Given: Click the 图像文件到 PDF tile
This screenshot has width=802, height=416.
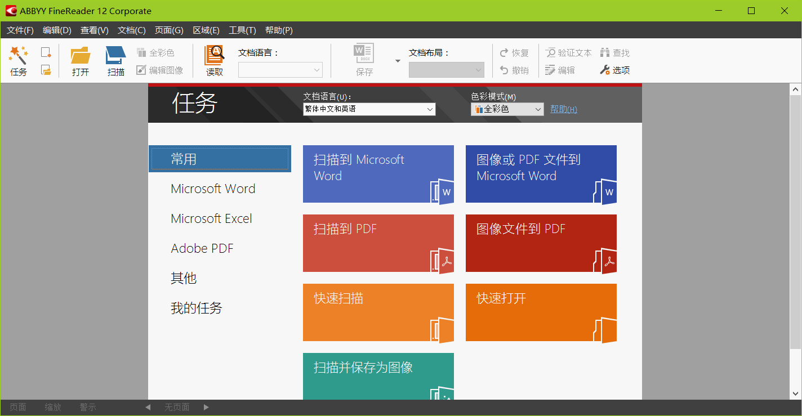Looking at the screenshot, I should [541, 243].
